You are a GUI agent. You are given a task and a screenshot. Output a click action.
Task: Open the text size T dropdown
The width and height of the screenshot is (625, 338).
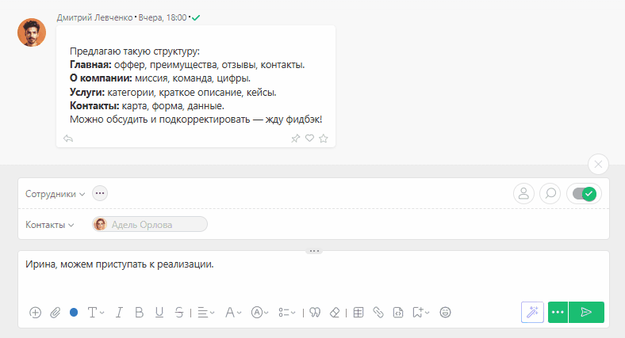pyautogui.click(x=96, y=313)
